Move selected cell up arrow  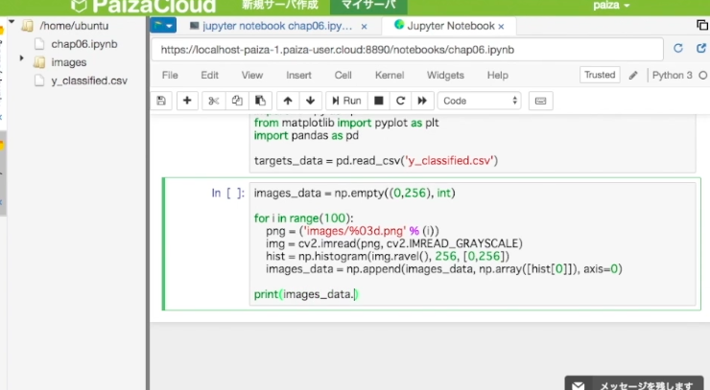(x=288, y=101)
